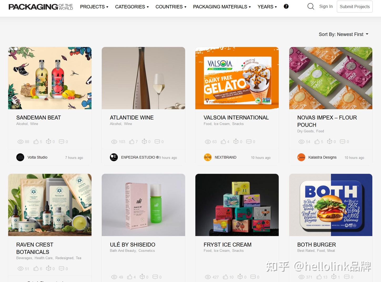Open the Projects menu
The width and height of the screenshot is (381, 282).
click(x=94, y=7)
